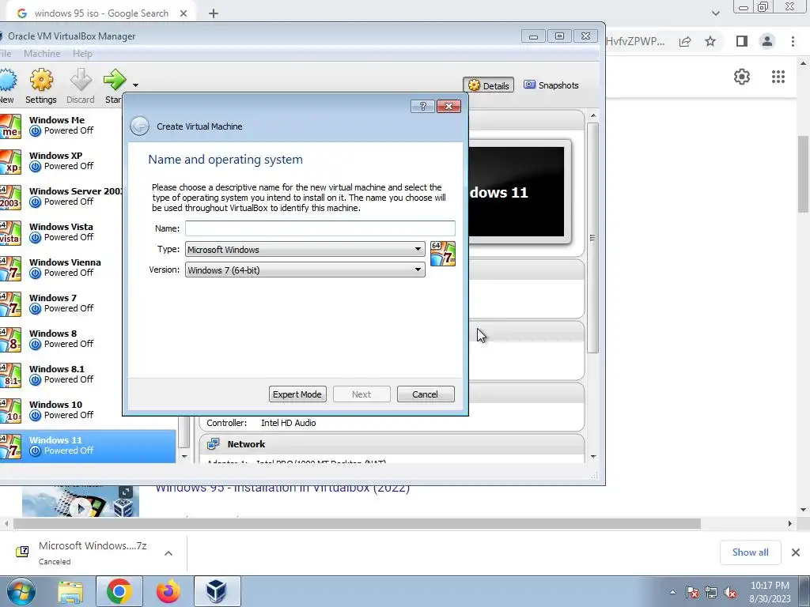Click the Next button in wizard
The width and height of the screenshot is (810, 607).
click(x=361, y=394)
